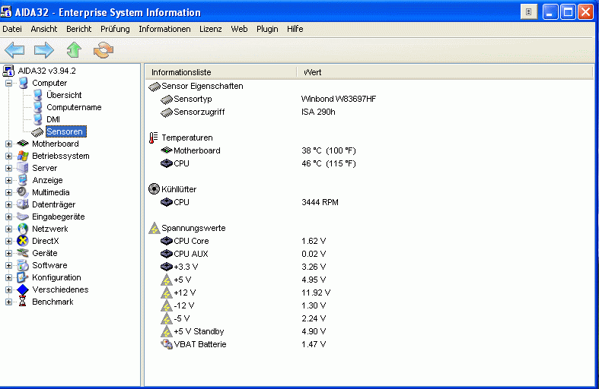Select Übersicht in the tree
Image resolution: width=599 pixels, height=389 pixels.
tap(64, 95)
